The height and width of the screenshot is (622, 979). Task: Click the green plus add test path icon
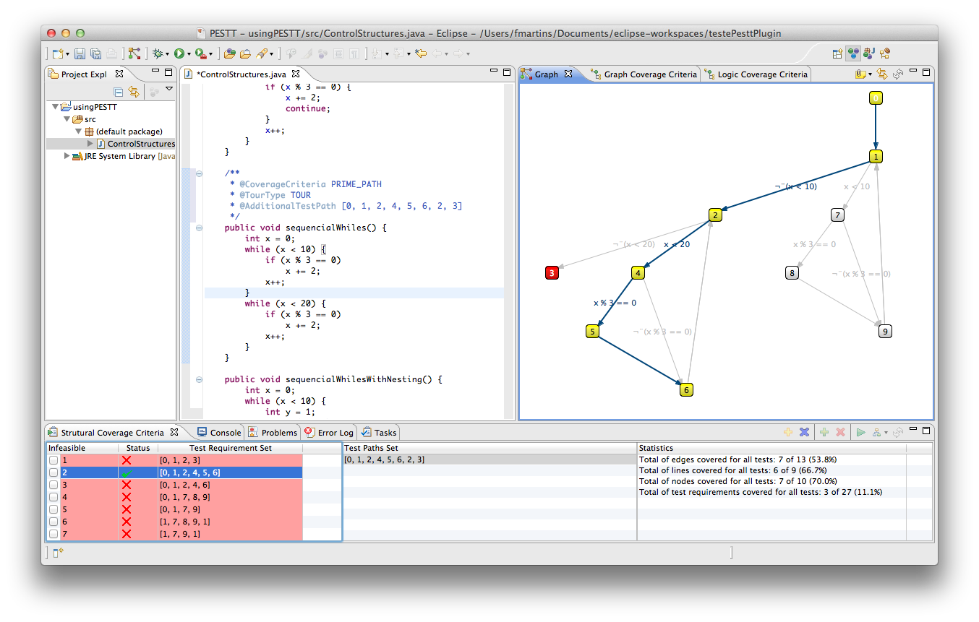point(824,432)
